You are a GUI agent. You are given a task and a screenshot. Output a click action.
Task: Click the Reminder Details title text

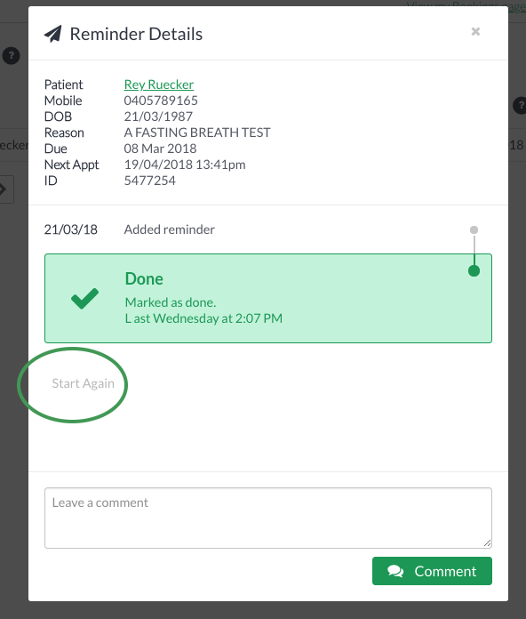tap(136, 34)
